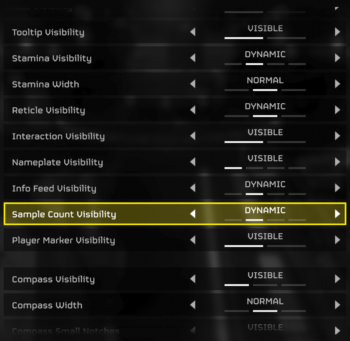Click the Compass Visibility VISIBLE value
Screen dimensions: 350x341
(x=265, y=275)
